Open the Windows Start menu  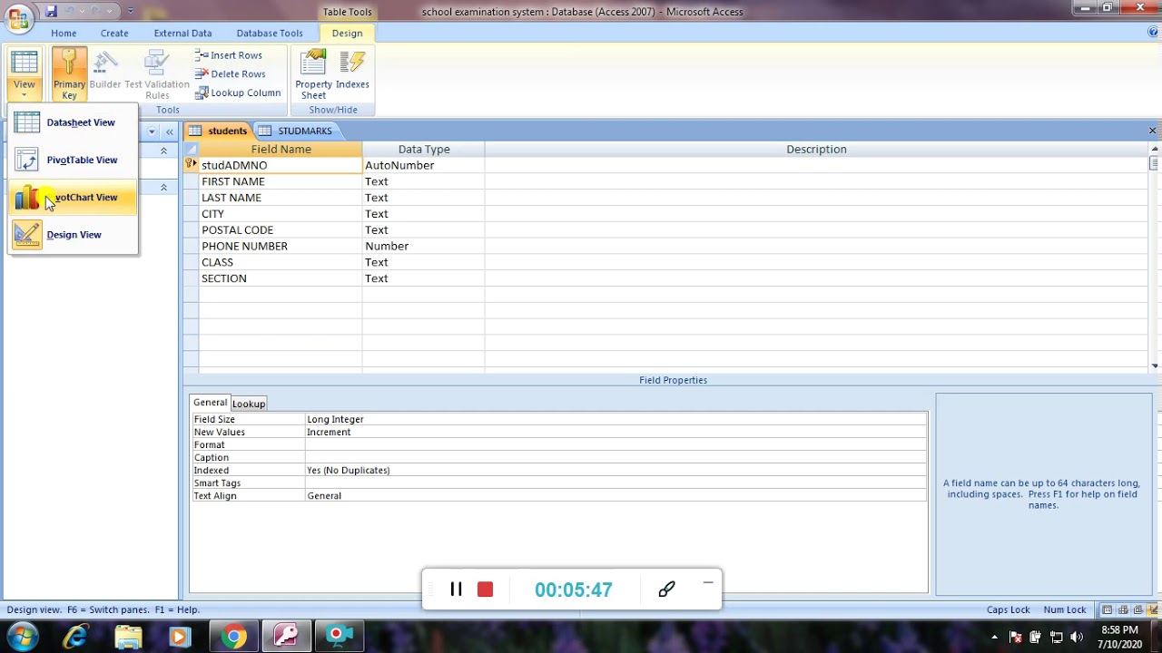(x=22, y=636)
